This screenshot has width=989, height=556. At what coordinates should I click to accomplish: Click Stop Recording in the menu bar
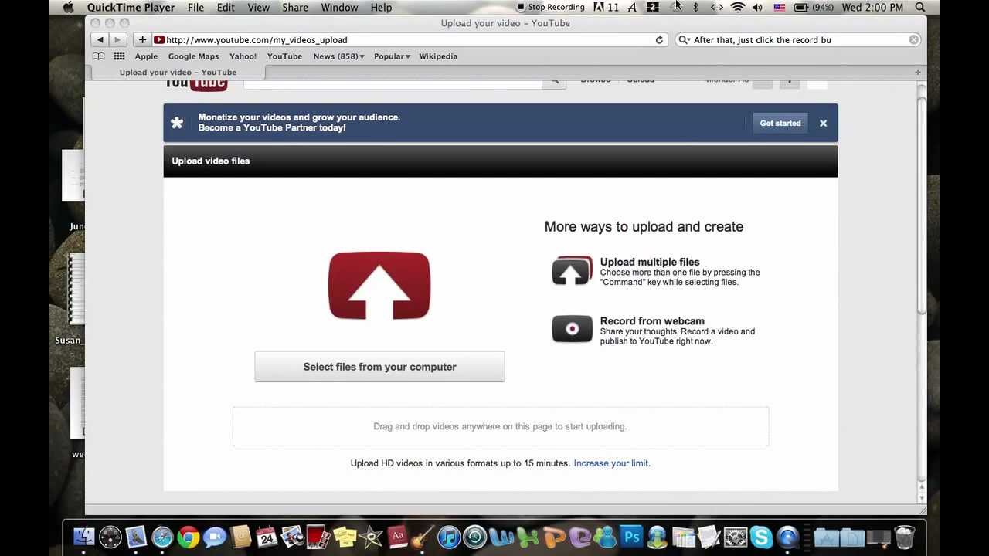[x=551, y=8]
